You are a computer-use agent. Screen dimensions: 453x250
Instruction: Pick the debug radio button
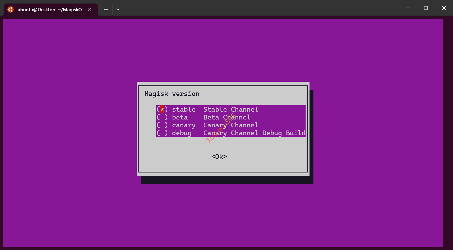point(162,133)
